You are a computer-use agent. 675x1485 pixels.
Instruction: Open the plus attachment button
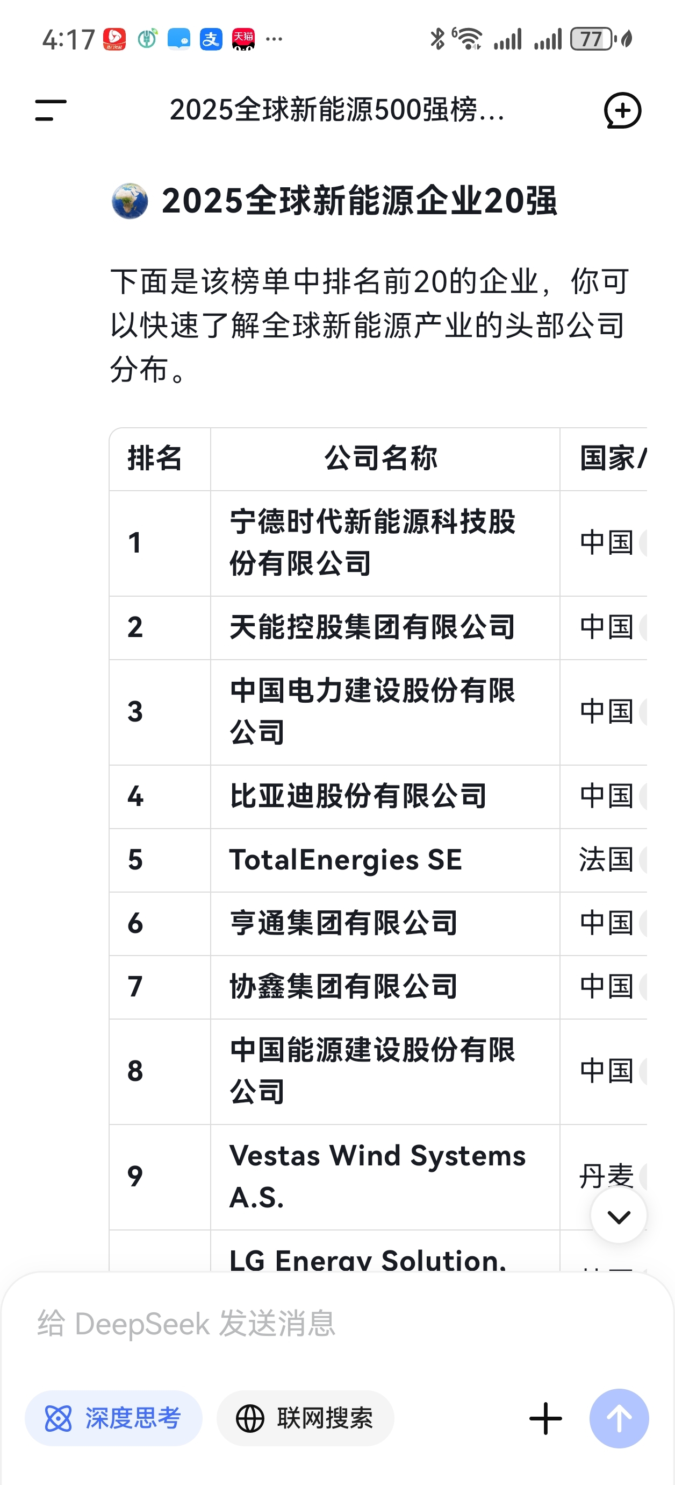point(545,1418)
